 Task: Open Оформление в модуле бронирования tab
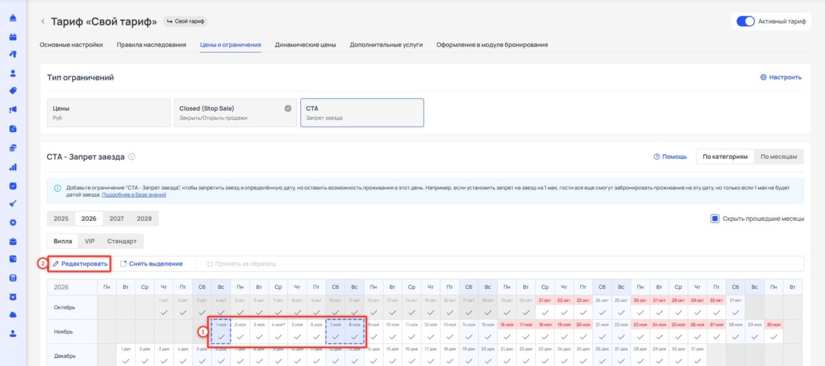pyautogui.click(x=492, y=45)
